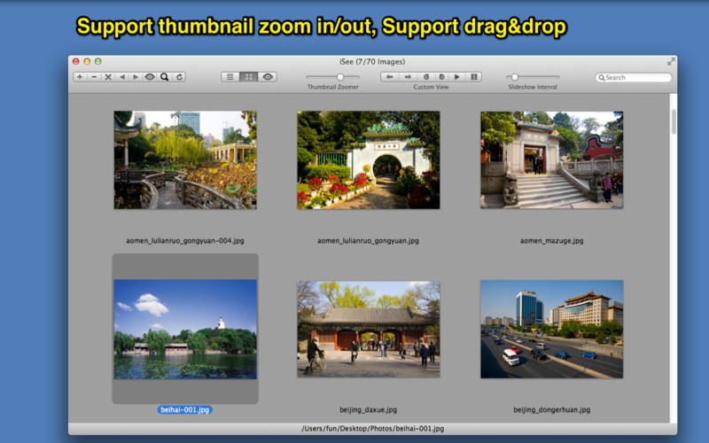Screen dimensions: 709x443
Task: Select the beijing_daxue.jpg thumbnail
Action: click(x=368, y=330)
